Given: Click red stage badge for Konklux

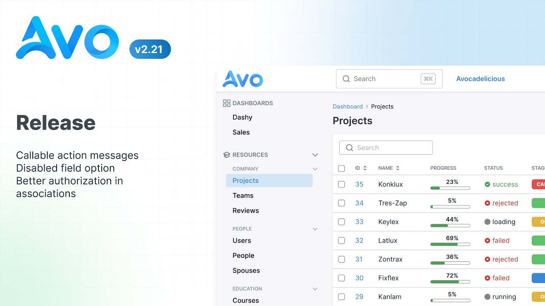Looking at the screenshot, I should (538, 184).
